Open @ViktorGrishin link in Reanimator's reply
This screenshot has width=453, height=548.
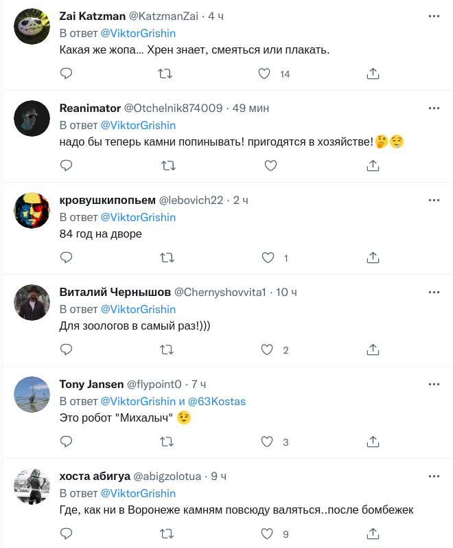pyautogui.click(x=138, y=125)
